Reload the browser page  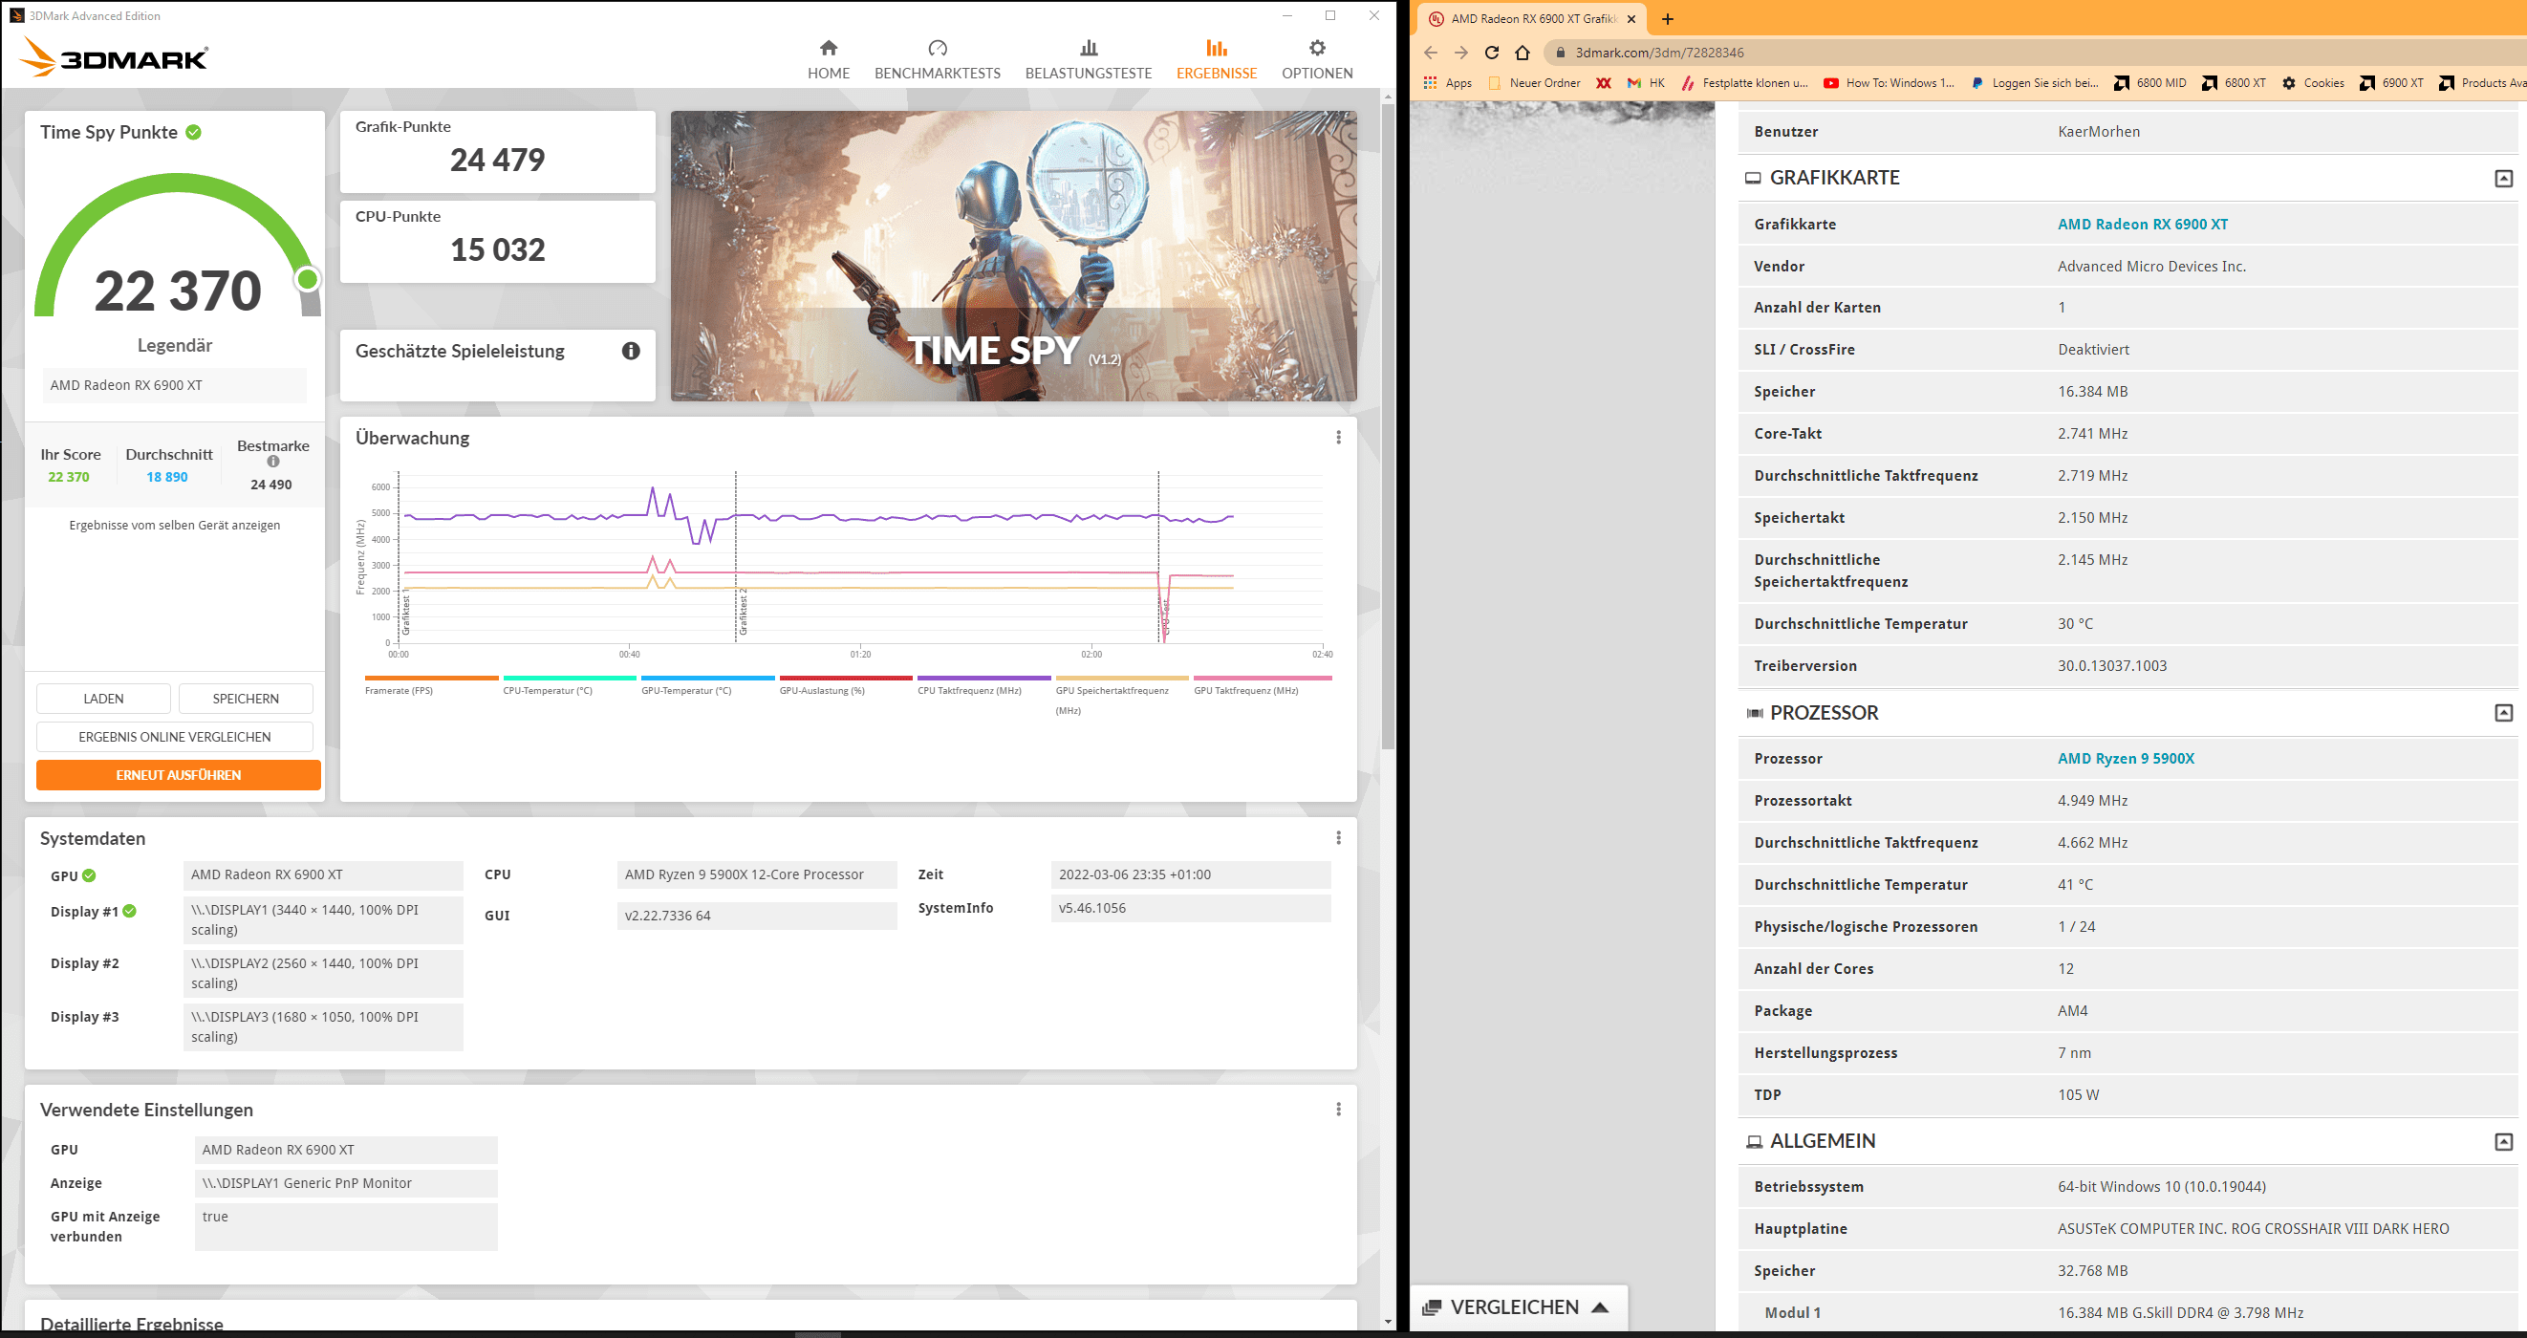(x=1491, y=53)
